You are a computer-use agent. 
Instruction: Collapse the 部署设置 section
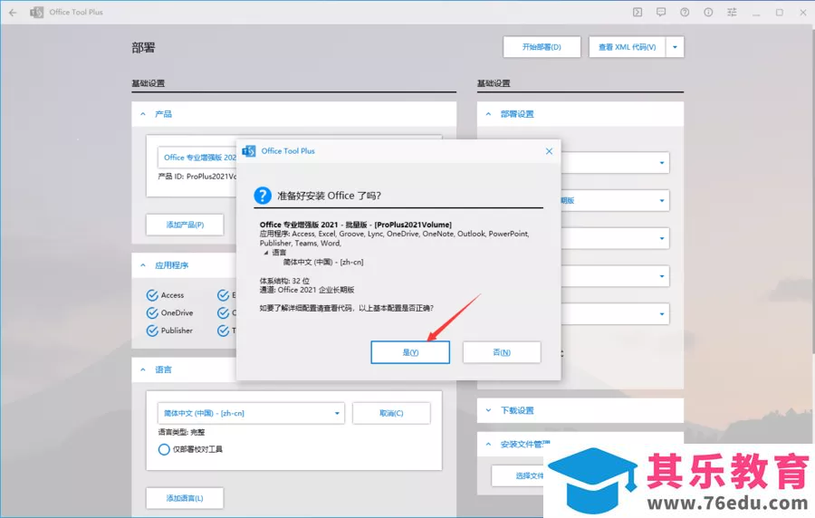[488, 114]
